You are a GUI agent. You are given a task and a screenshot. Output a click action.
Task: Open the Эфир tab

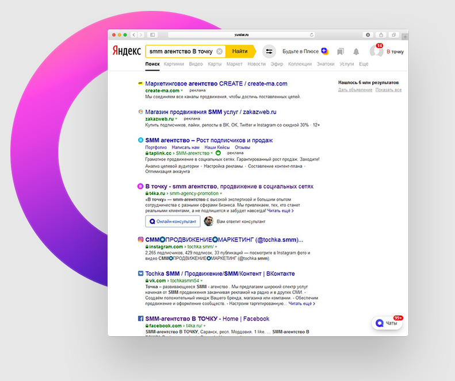[x=277, y=64]
